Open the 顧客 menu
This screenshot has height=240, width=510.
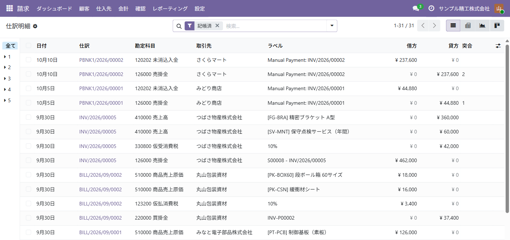pos(84,8)
